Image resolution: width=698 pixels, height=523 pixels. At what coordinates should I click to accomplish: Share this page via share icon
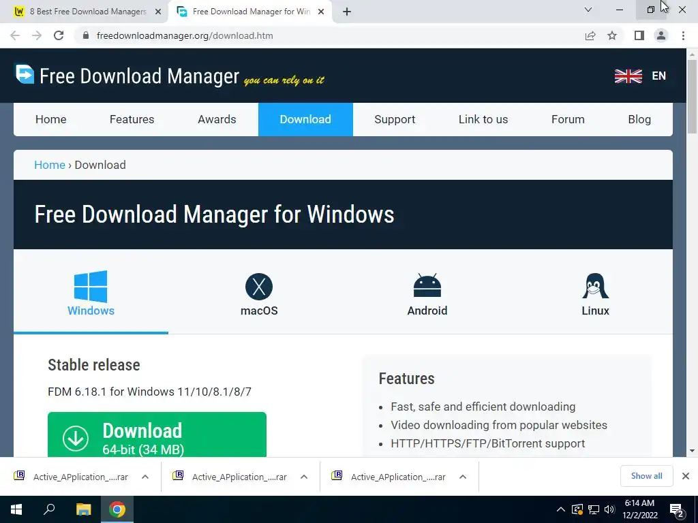point(590,35)
